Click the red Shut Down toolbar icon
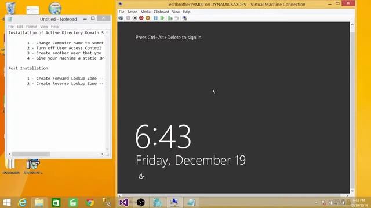Image resolution: width=371 pixels, height=208 pixels. 141,18
